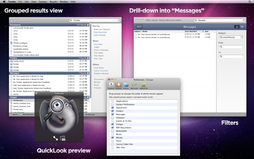The image size is (254, 159).
Task: Toggle the PDF Documents group checkbox
Action: tap(112, 128)
